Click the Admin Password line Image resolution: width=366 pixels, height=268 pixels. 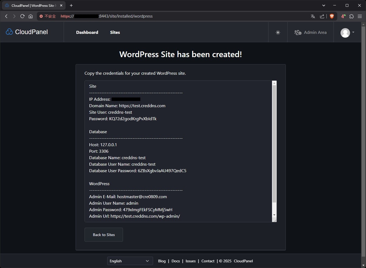pos(131,210)
